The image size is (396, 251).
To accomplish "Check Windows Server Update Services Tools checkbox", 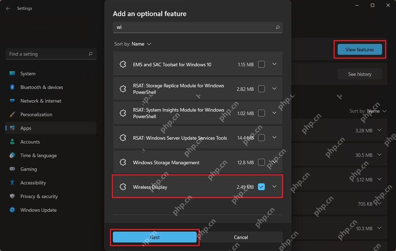I will (x=261, y=138).
